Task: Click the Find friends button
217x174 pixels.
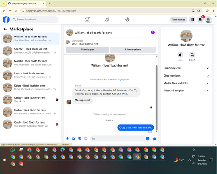Action: [x=178, y=20]
